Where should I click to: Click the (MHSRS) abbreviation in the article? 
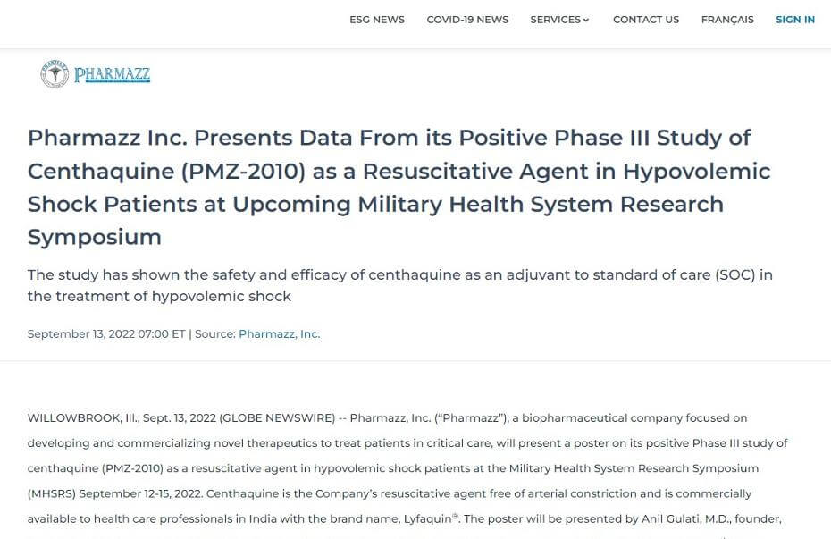click(x=52, y=493)
